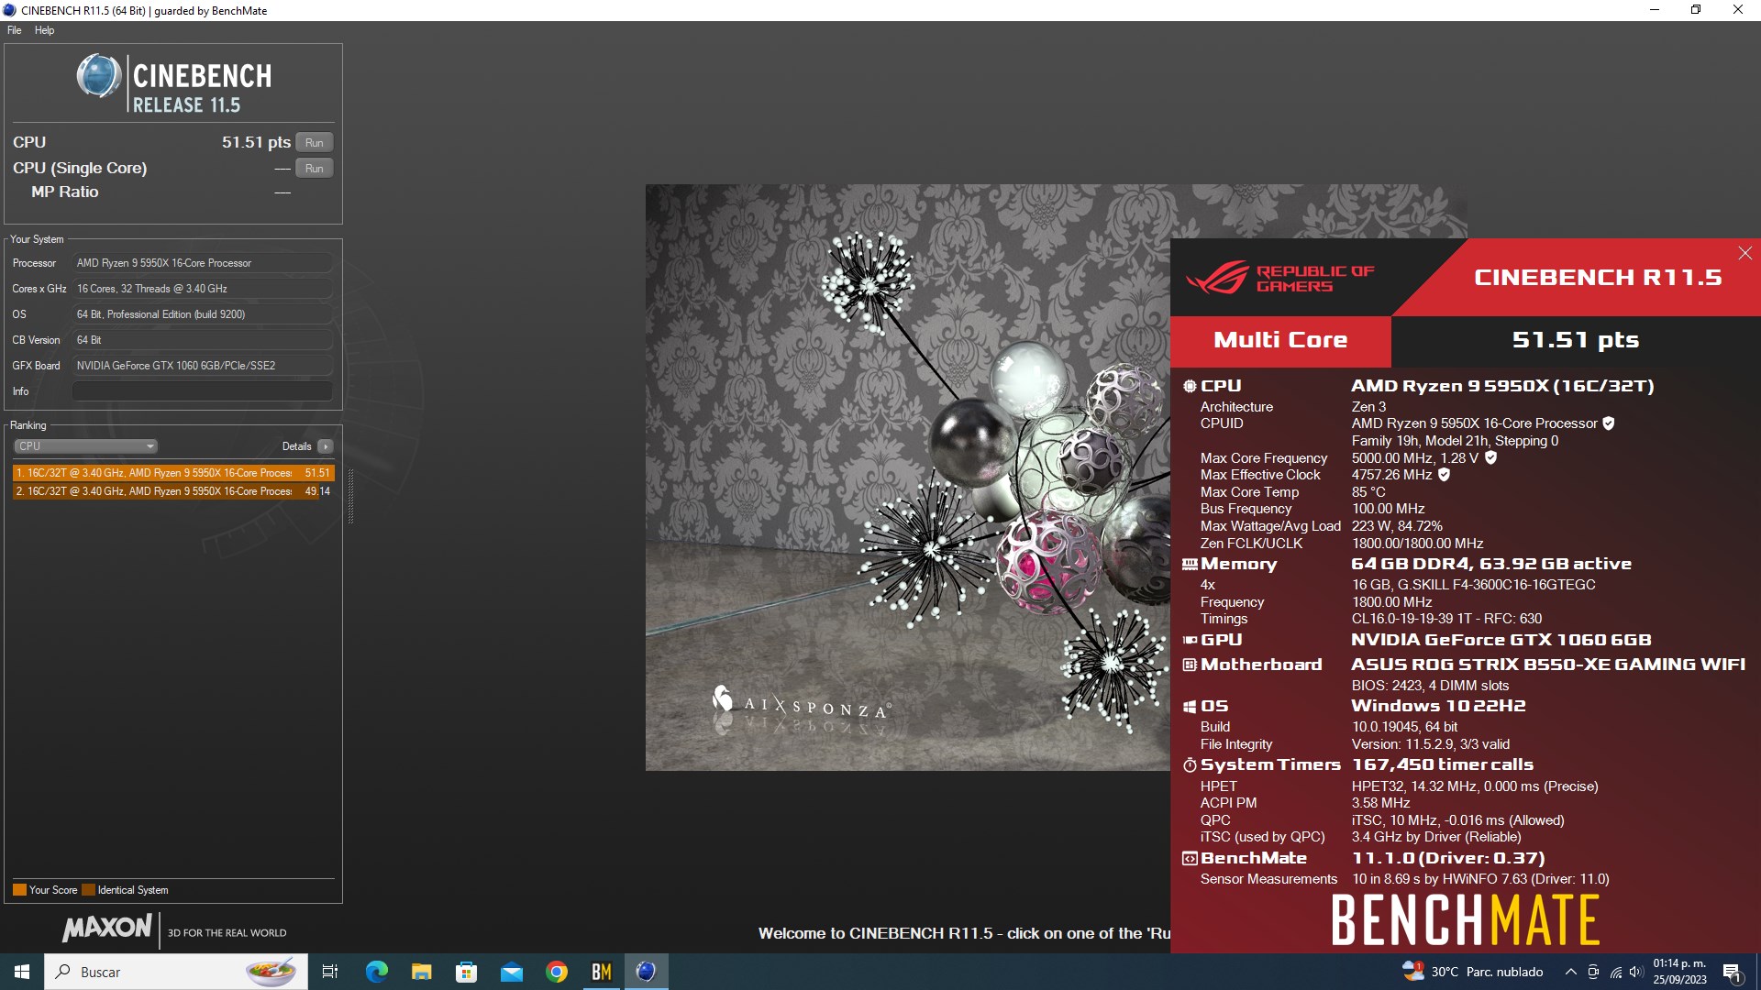Screen dimensions: 1761x990
Task: Run the multi-core CPU benchmark
Action: point(315,143)
